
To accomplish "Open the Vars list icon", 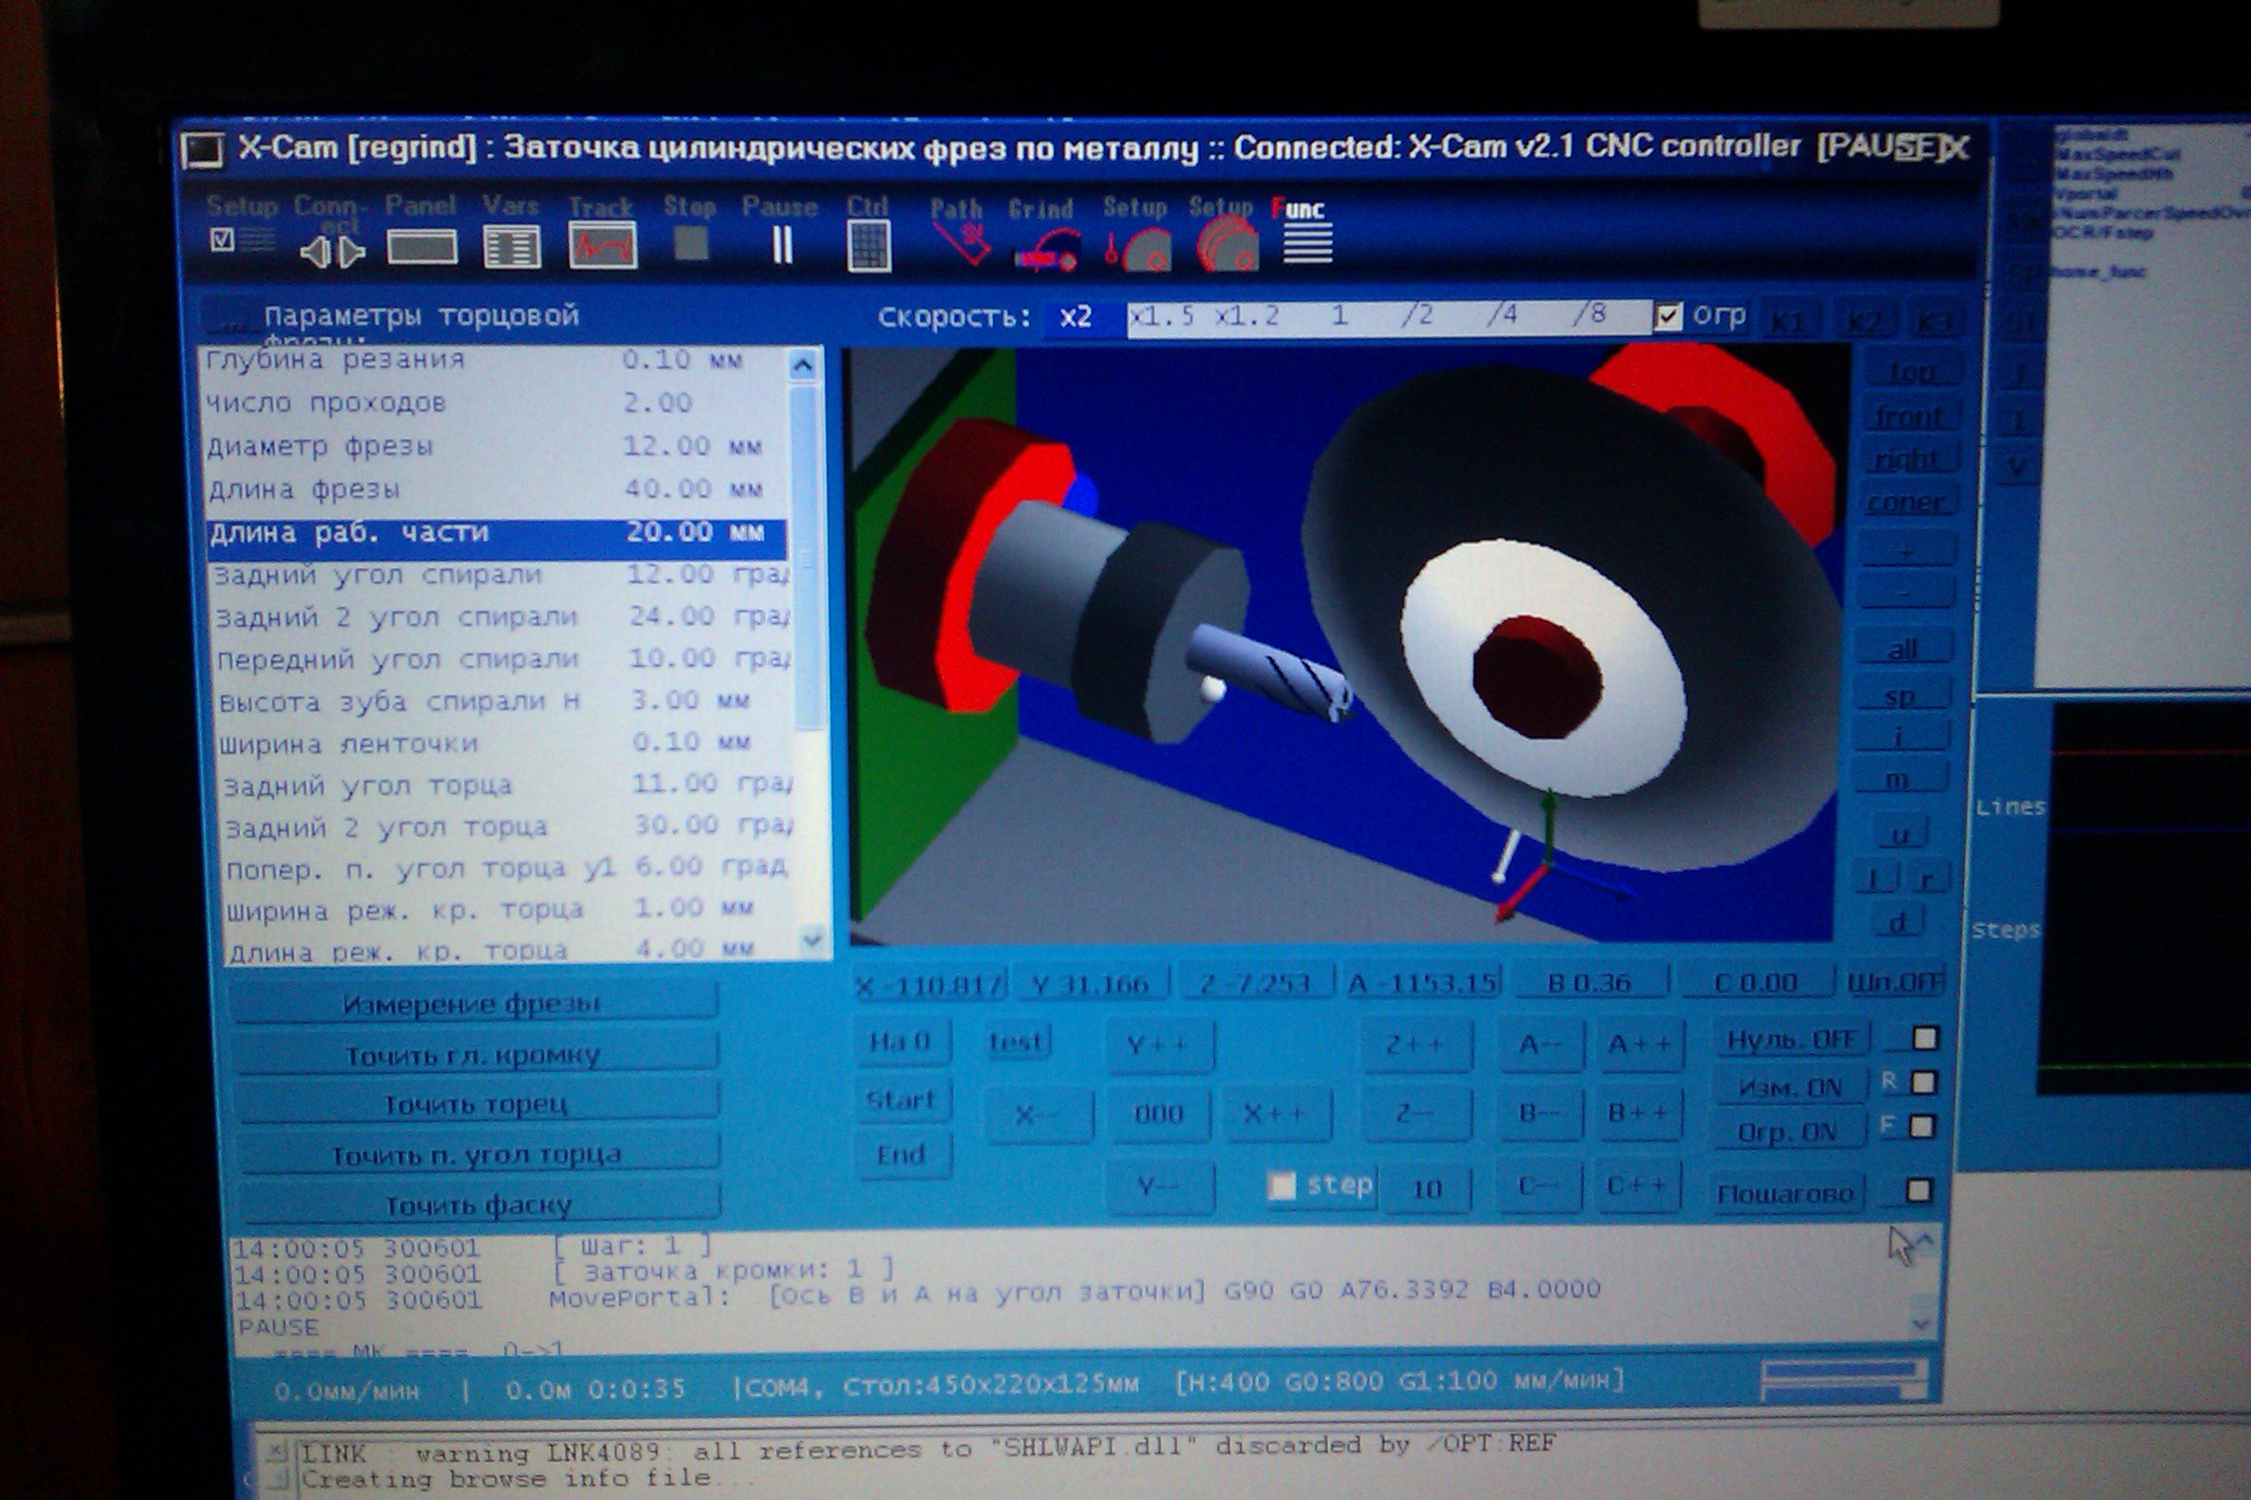I will (x=511, y=247).
